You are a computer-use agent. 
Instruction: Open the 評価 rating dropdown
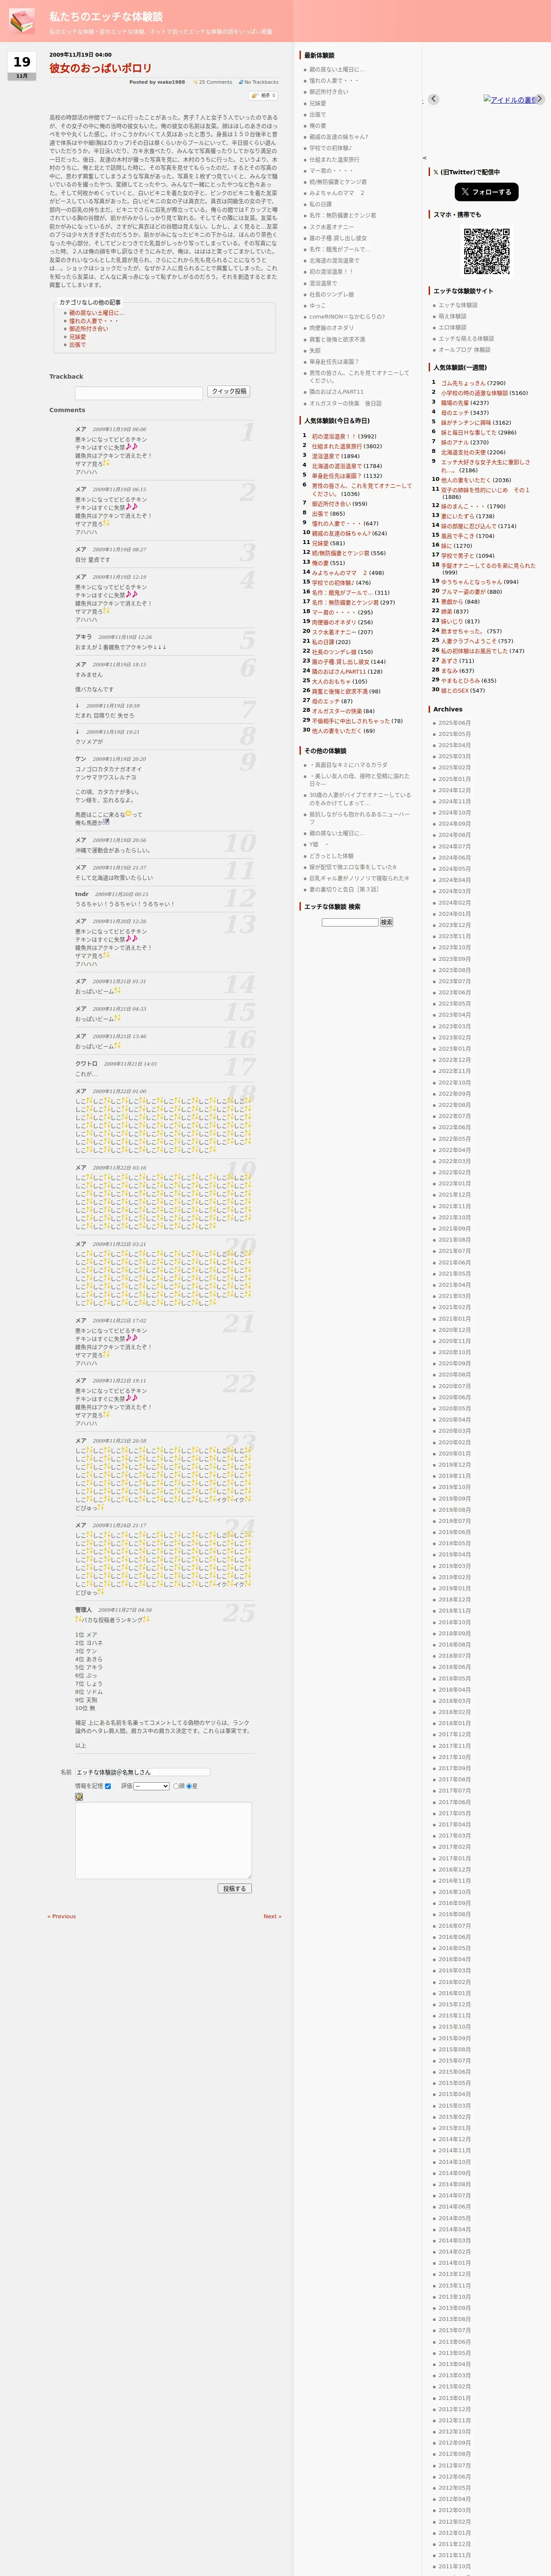click(x=151, y=1785)
